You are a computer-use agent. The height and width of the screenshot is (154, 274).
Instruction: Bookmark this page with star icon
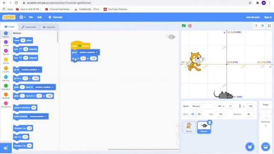click(x=250, y=3)
